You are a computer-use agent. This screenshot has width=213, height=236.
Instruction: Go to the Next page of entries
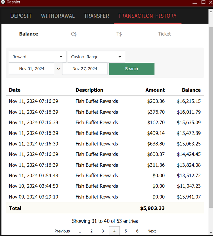pyautogui.click(x=151, y=231)
